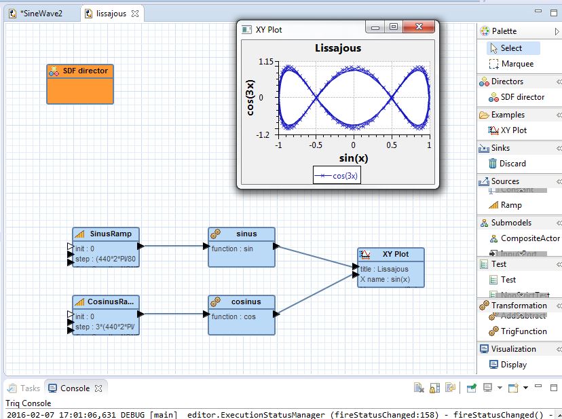562x419 pixels.
Task: Pick the Ramp source in the palette
Action: 505,205
